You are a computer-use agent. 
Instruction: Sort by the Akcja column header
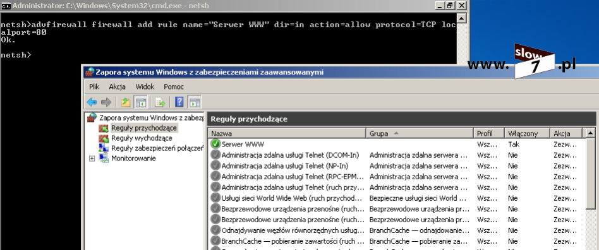point(567,134)
